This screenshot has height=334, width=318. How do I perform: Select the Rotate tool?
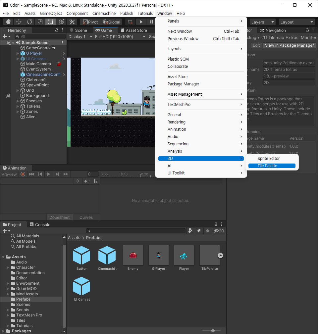click(x=29, y=22)
